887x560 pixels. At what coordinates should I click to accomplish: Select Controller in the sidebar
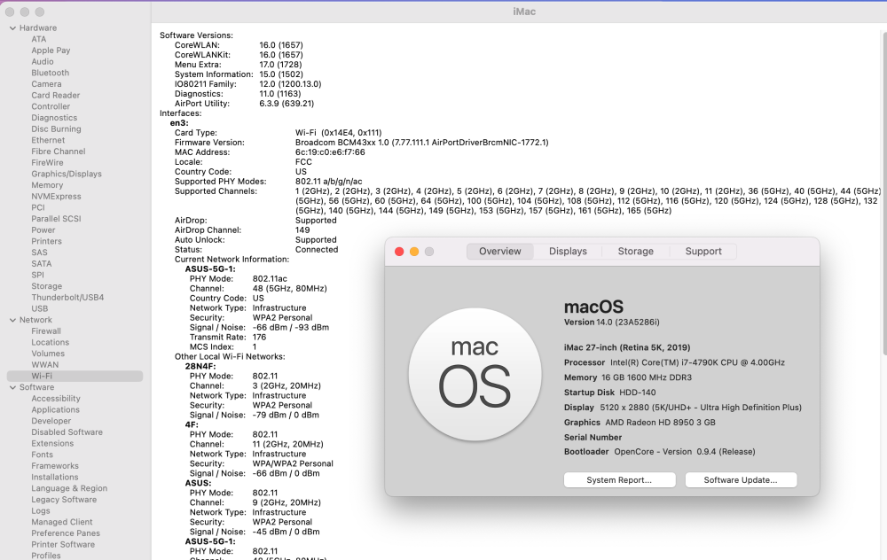51,106
